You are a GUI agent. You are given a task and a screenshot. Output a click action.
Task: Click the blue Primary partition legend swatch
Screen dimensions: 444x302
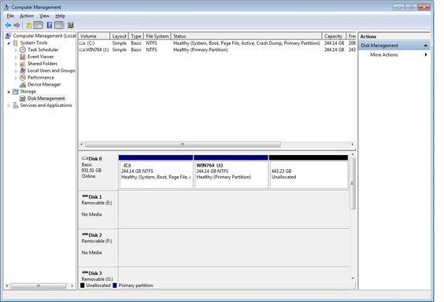point(115,285)
